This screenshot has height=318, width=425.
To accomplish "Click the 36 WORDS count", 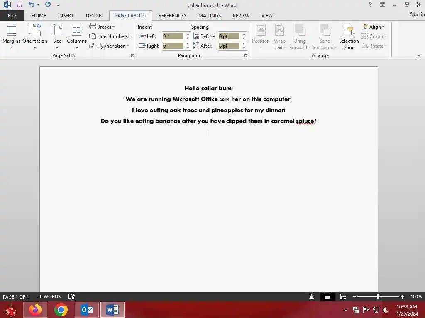I will 49,296.
